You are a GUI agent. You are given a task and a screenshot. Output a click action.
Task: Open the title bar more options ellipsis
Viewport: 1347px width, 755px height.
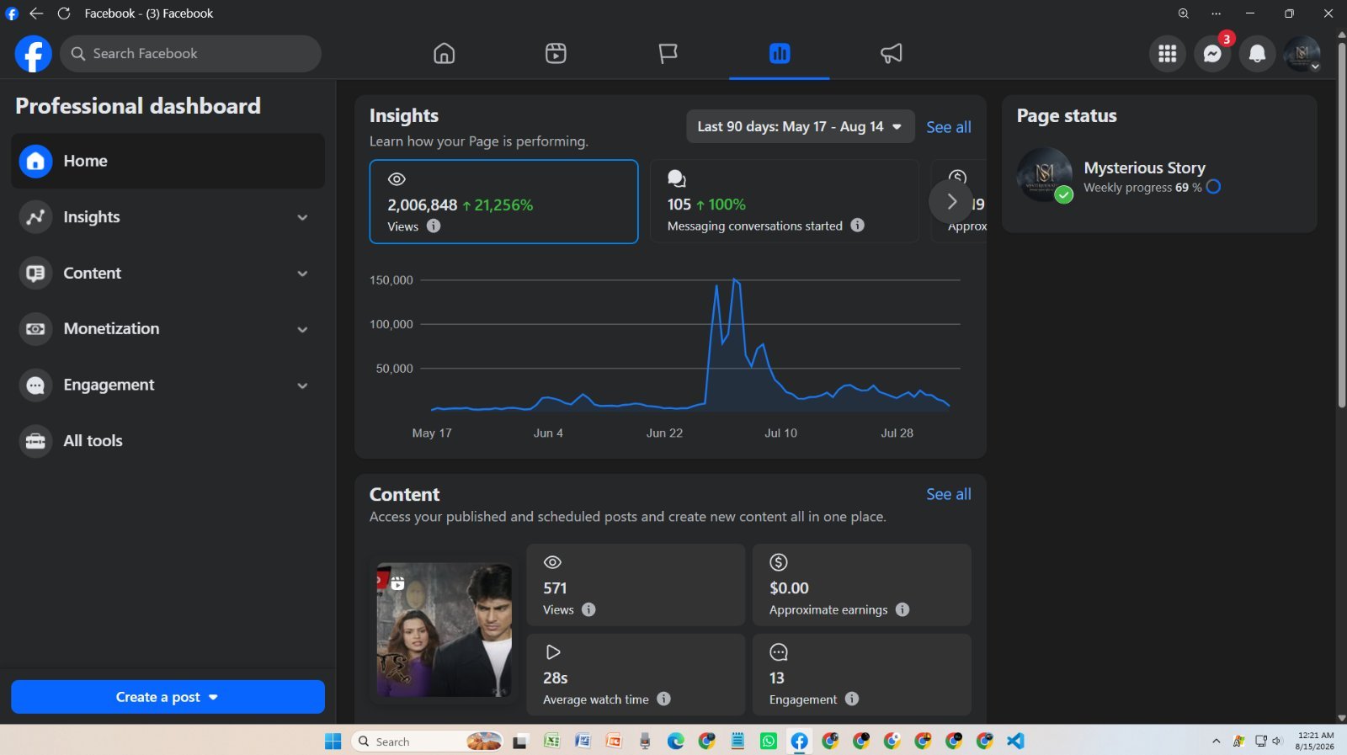pos(1216,13)
